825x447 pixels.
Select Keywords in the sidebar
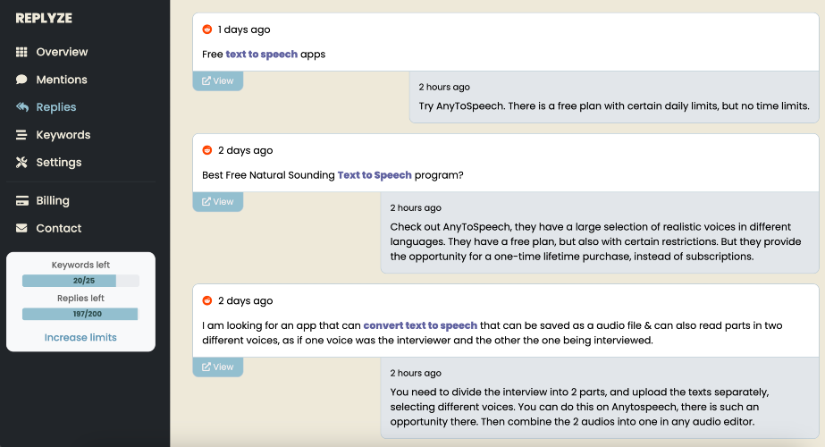[x=63, y=135]
